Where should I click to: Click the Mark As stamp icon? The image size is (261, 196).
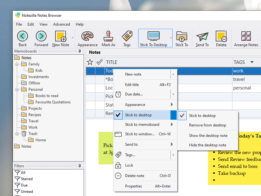click(108, 36)
